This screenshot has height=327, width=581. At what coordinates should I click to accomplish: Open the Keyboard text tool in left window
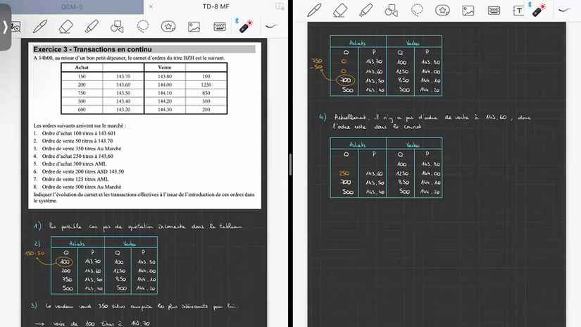tap(220, 26)
